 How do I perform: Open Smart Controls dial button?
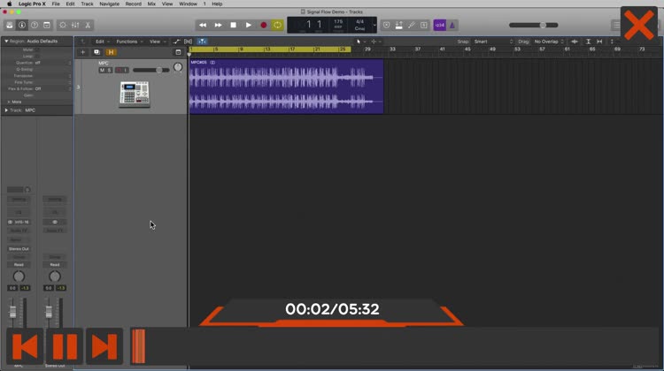pos(63,25)
